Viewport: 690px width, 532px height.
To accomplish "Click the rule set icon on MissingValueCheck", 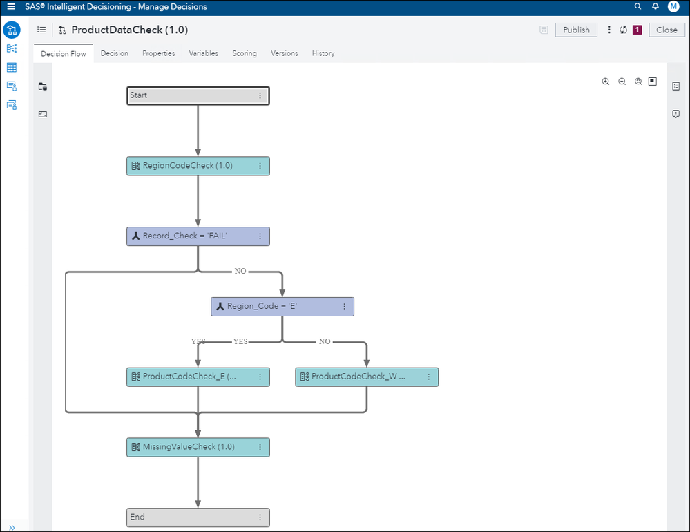I will click(x=136, y=447).
